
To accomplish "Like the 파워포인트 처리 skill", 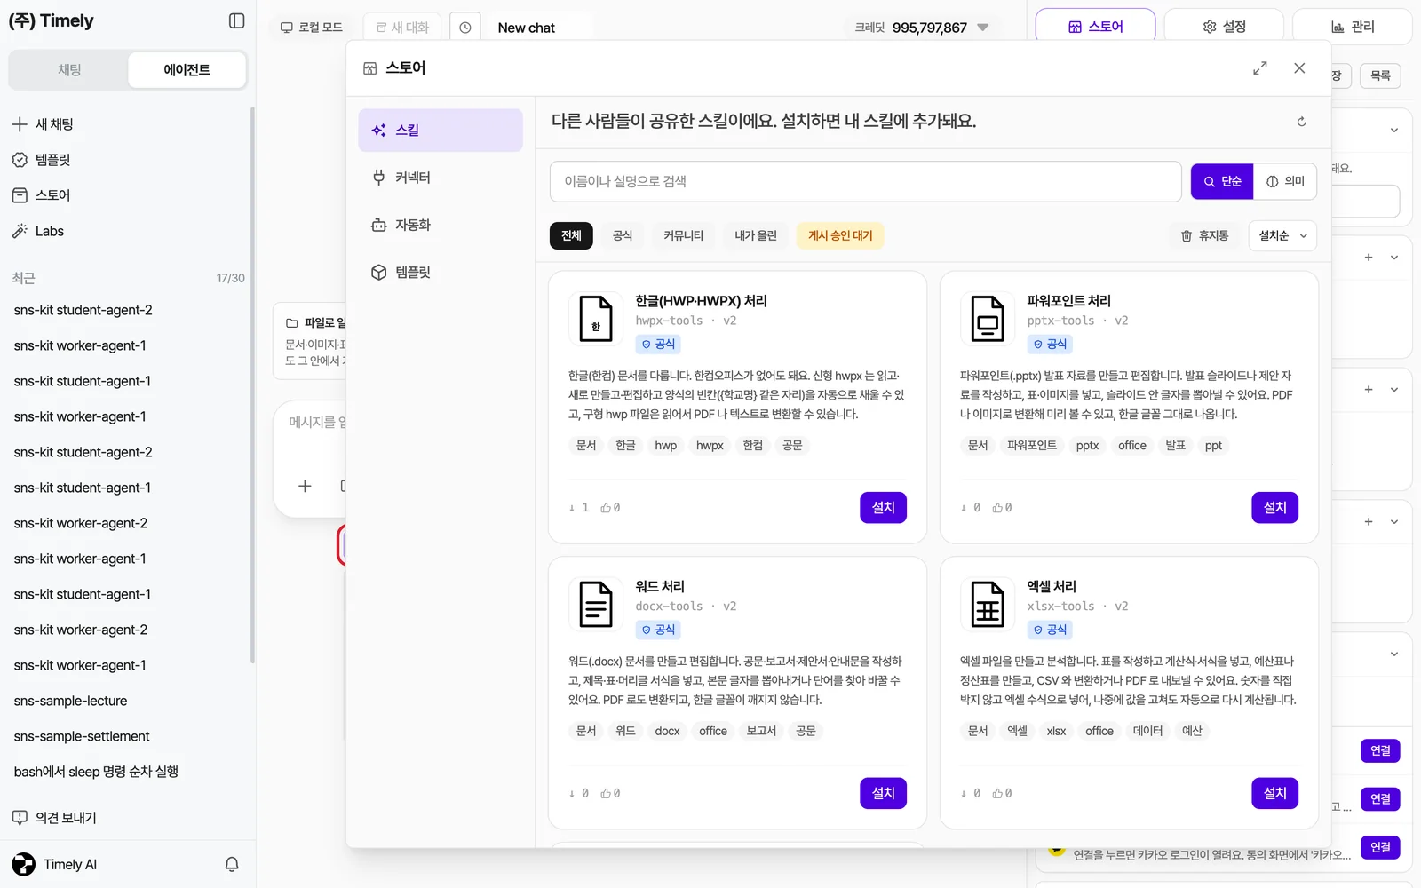I will click(1002, 508).
